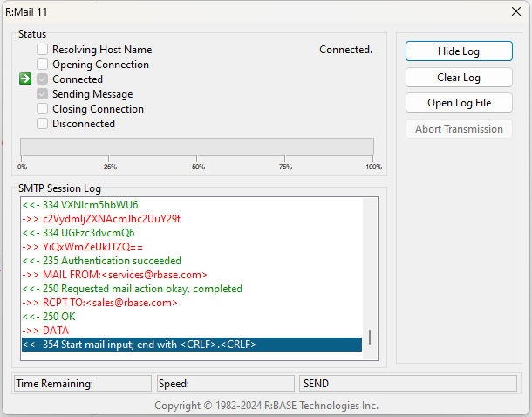Screen dimensions: 532x417
Task: Click the SEND status field
Action: (x=408, y=383)
